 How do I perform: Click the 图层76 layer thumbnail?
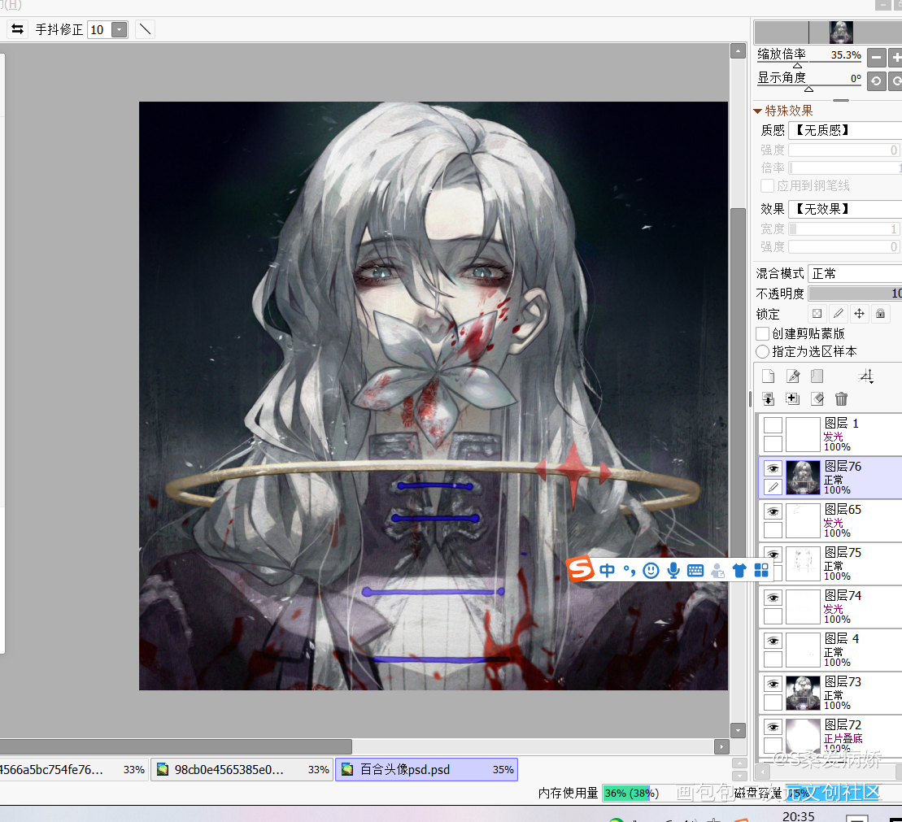point(803,477)
